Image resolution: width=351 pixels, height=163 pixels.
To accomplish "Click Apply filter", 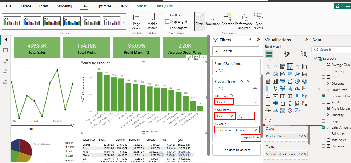I will [251, 137].
